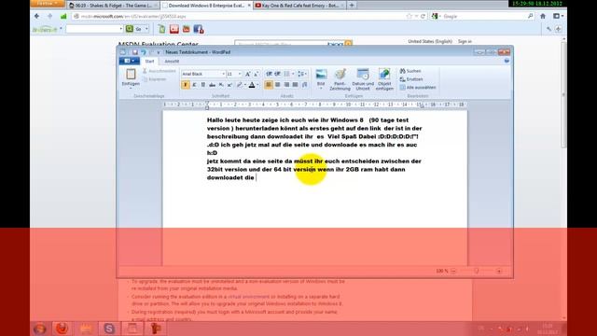Screen dimensions: 597x336
Task: Toggle strikethrough formatting
Action: click(x=212, y=85)
